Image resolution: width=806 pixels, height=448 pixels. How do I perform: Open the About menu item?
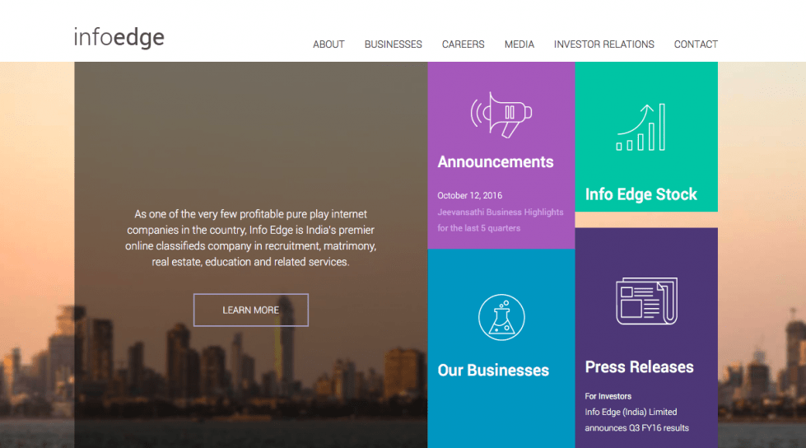click(x=328, y=44)
